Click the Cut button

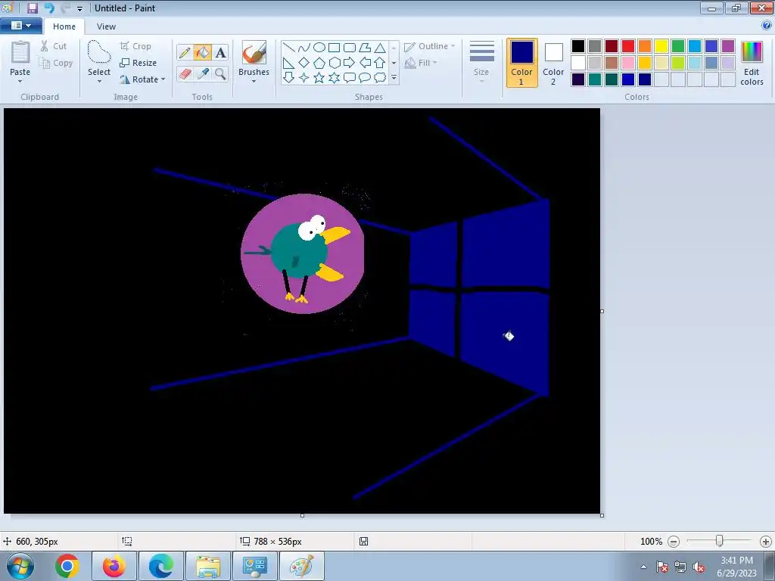[x=54, y=46]
